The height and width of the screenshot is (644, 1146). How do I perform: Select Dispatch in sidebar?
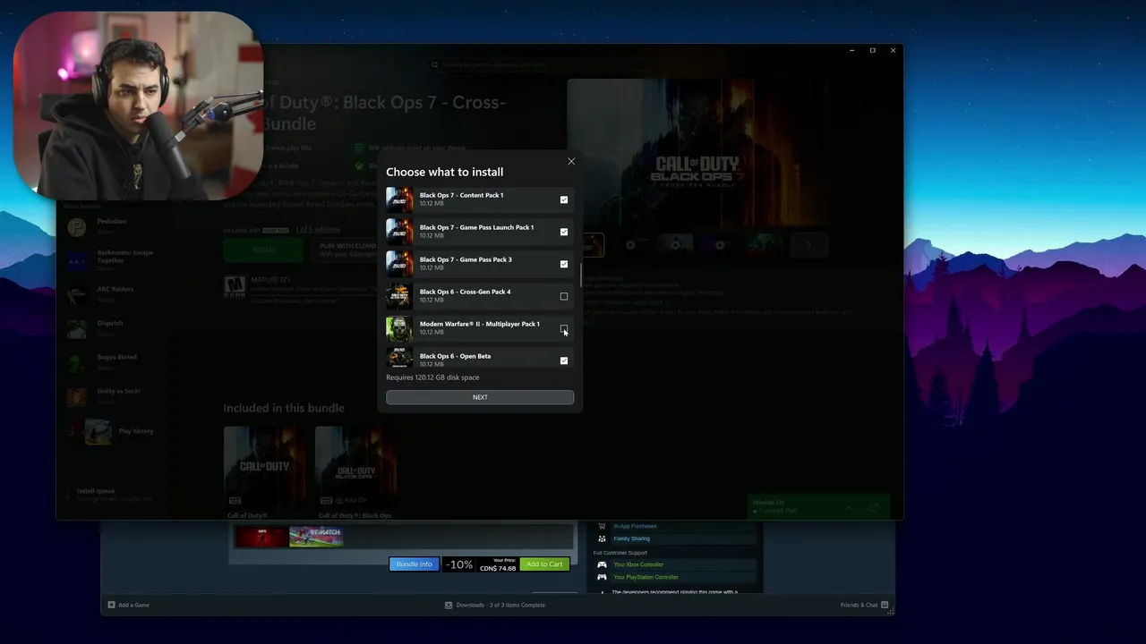click(x=110, y=327)
